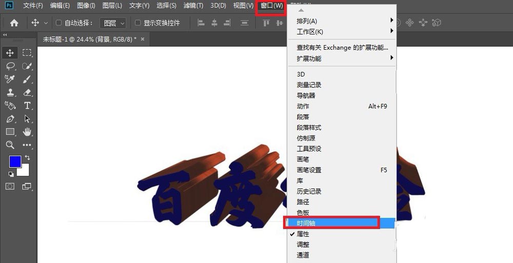Toggle Quick Mask mode
Viewport: 513px width, 263px height.
pyautogui.click(x=10, y=187)
